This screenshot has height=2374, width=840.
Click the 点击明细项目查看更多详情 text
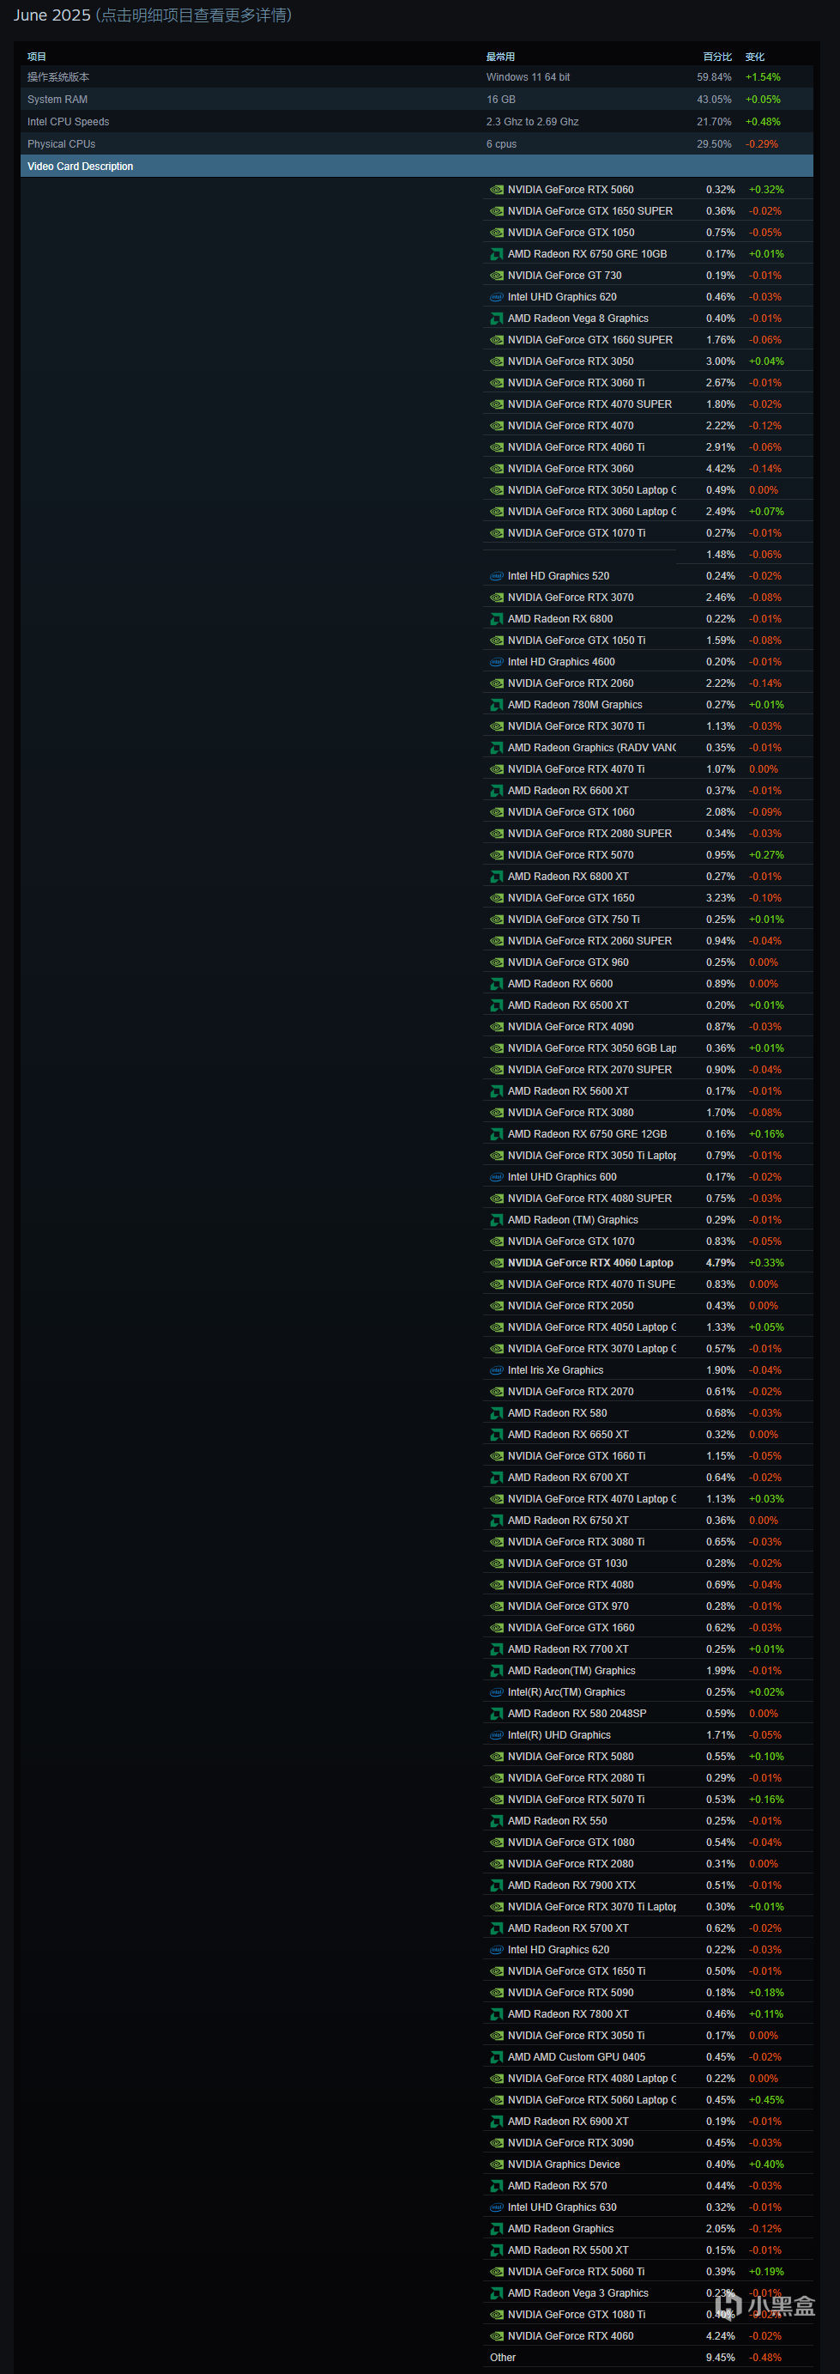pos(195,15)
